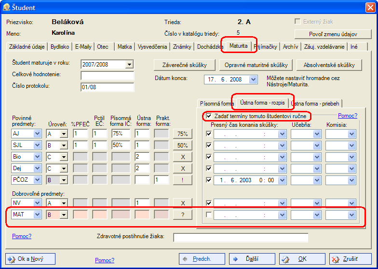The width and height of the screenshot is (378, 269).
Task: Click the 75% button in AJ row
Action: point(182,134)
